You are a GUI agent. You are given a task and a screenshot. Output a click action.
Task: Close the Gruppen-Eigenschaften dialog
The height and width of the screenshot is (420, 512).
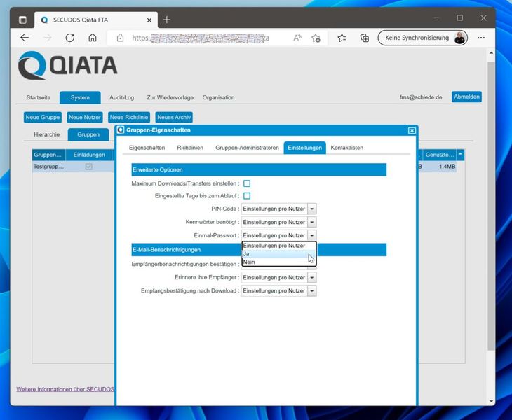[x=412, y=130]
